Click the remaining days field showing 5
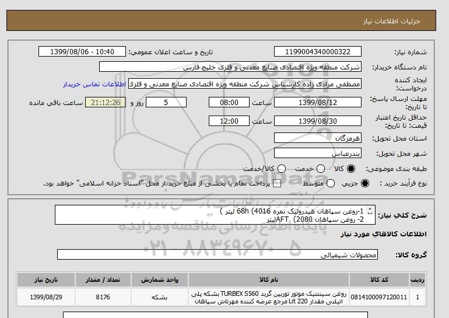The image size is (449, 318). click(x=166, y=102)
